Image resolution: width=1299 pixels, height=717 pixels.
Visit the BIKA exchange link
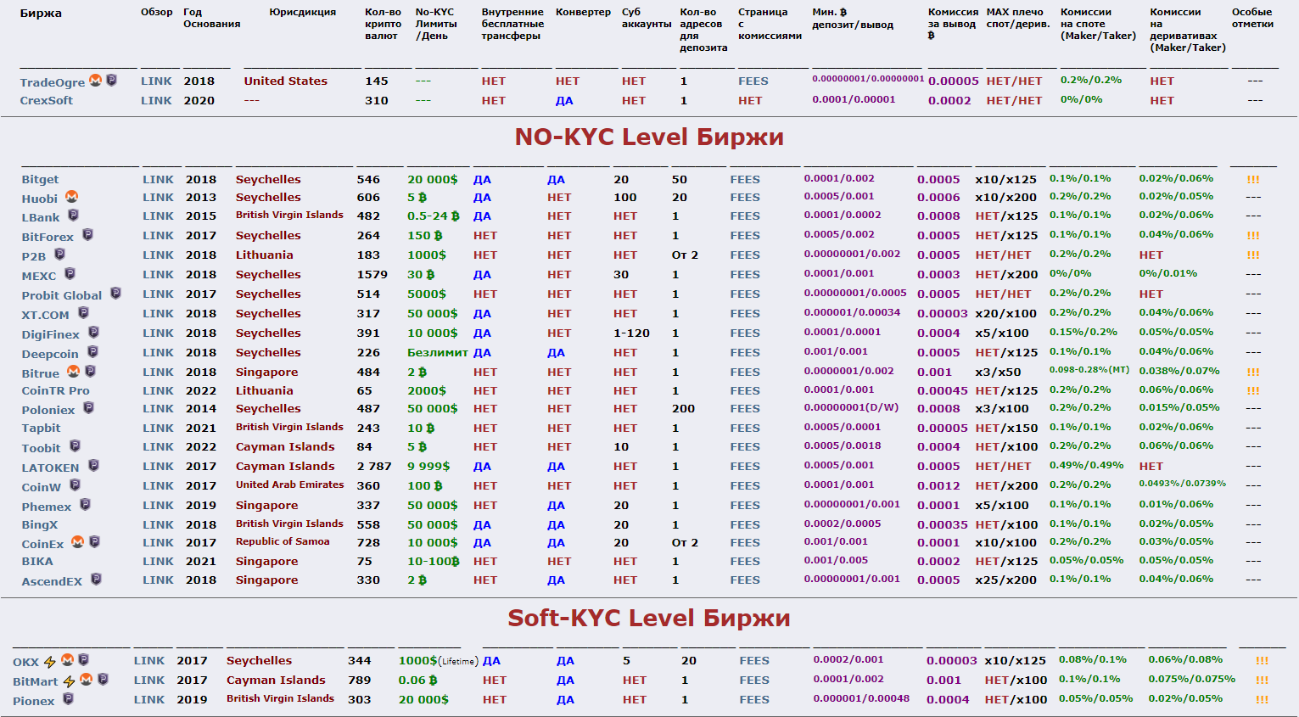point(37,562)
